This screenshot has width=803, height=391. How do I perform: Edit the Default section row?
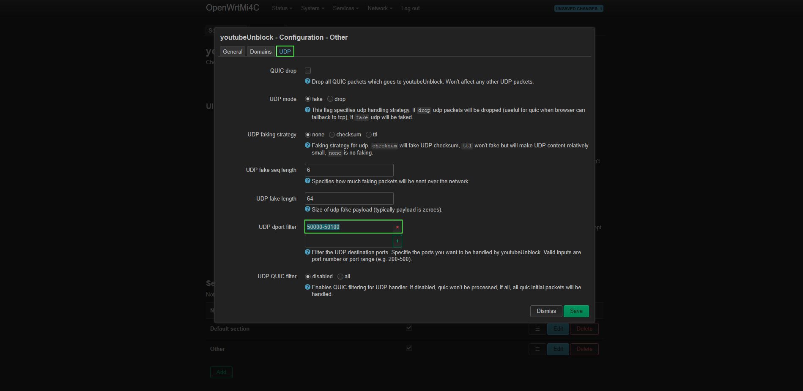(558, 329)
